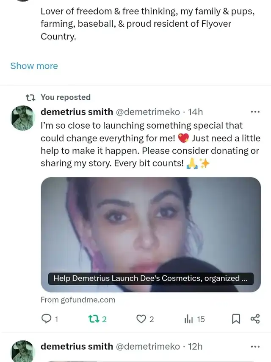Tap the "You reposted" label

65,97
